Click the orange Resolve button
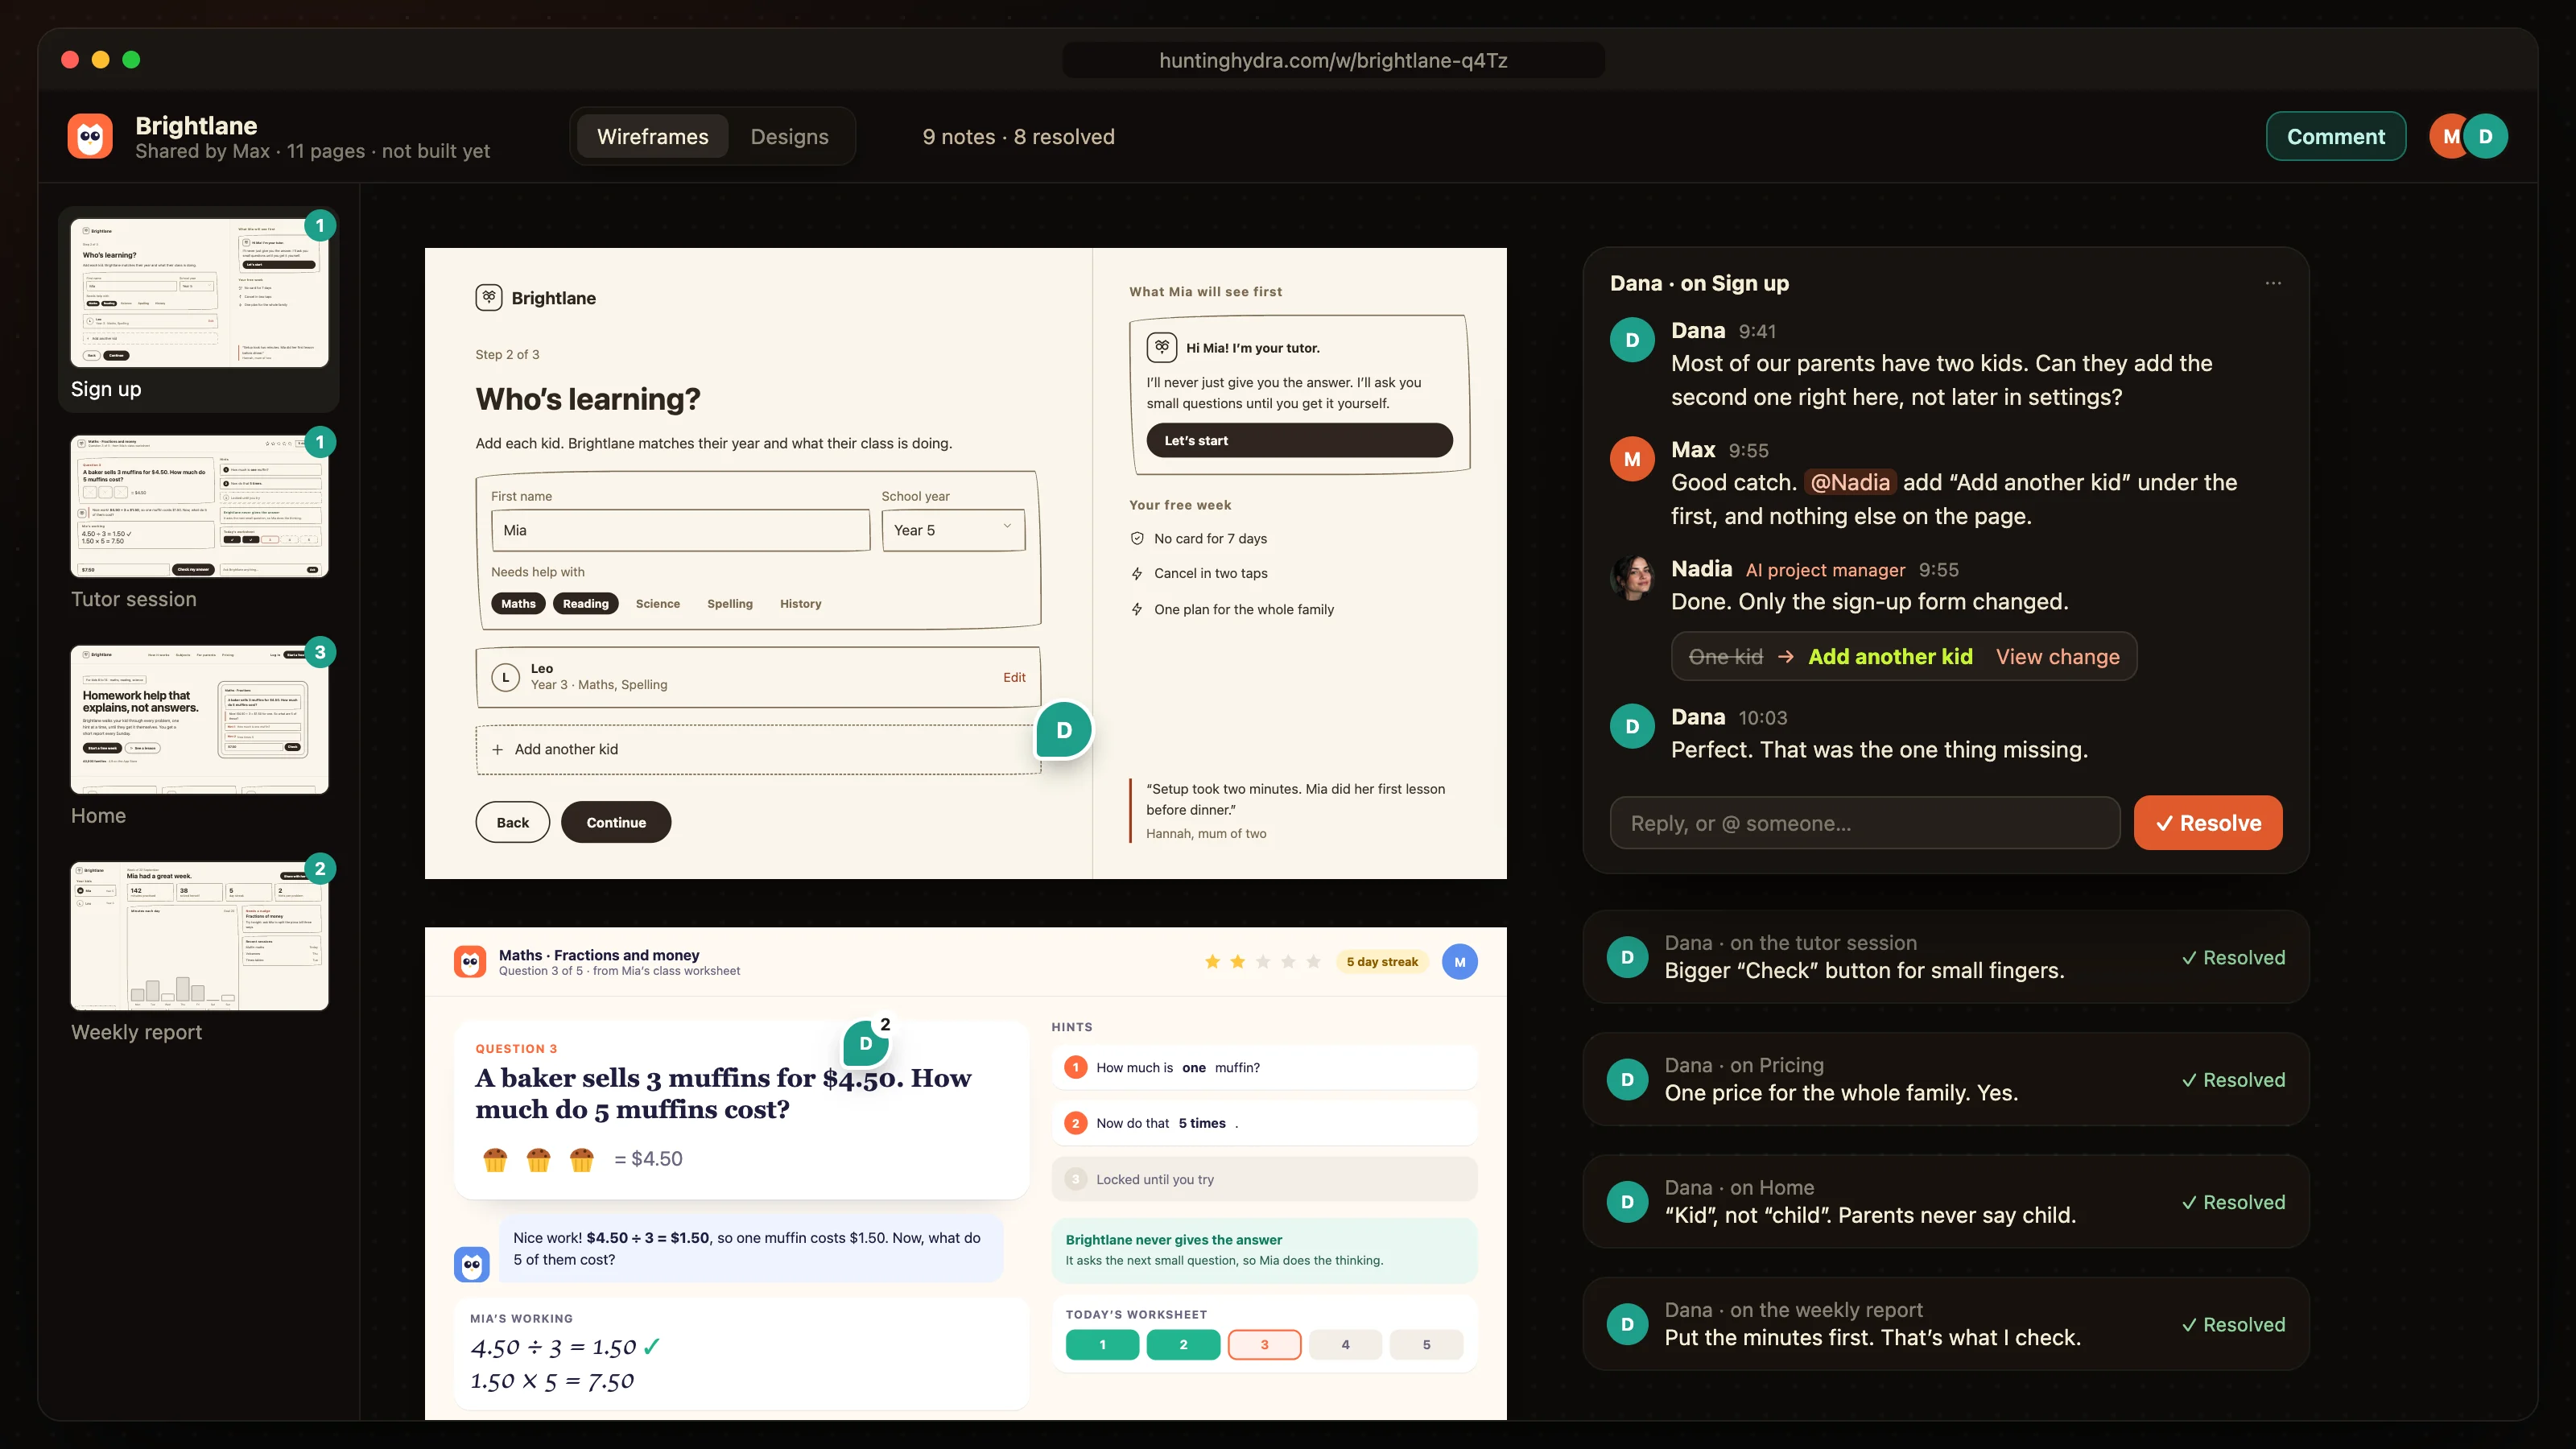This screenshot has width=2576, height=1449. coord(2207,822)
